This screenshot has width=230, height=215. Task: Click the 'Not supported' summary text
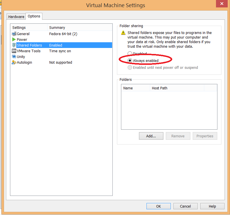(61, 62)
